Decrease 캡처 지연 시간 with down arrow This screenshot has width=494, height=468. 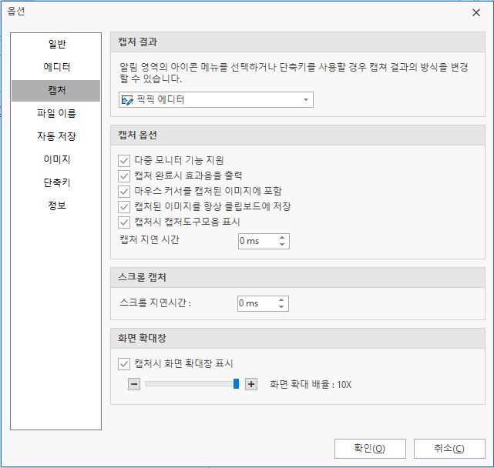coord(282,245)
